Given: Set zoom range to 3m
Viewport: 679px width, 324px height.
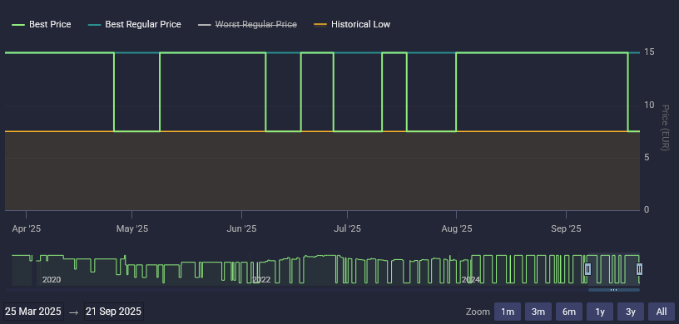Looking at the screenshot, I should pyautogui.click(x=538, y=312).
